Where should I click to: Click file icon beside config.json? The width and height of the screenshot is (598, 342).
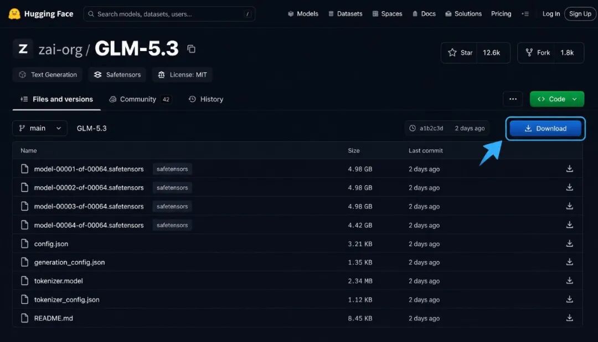[x=25, y=243]
